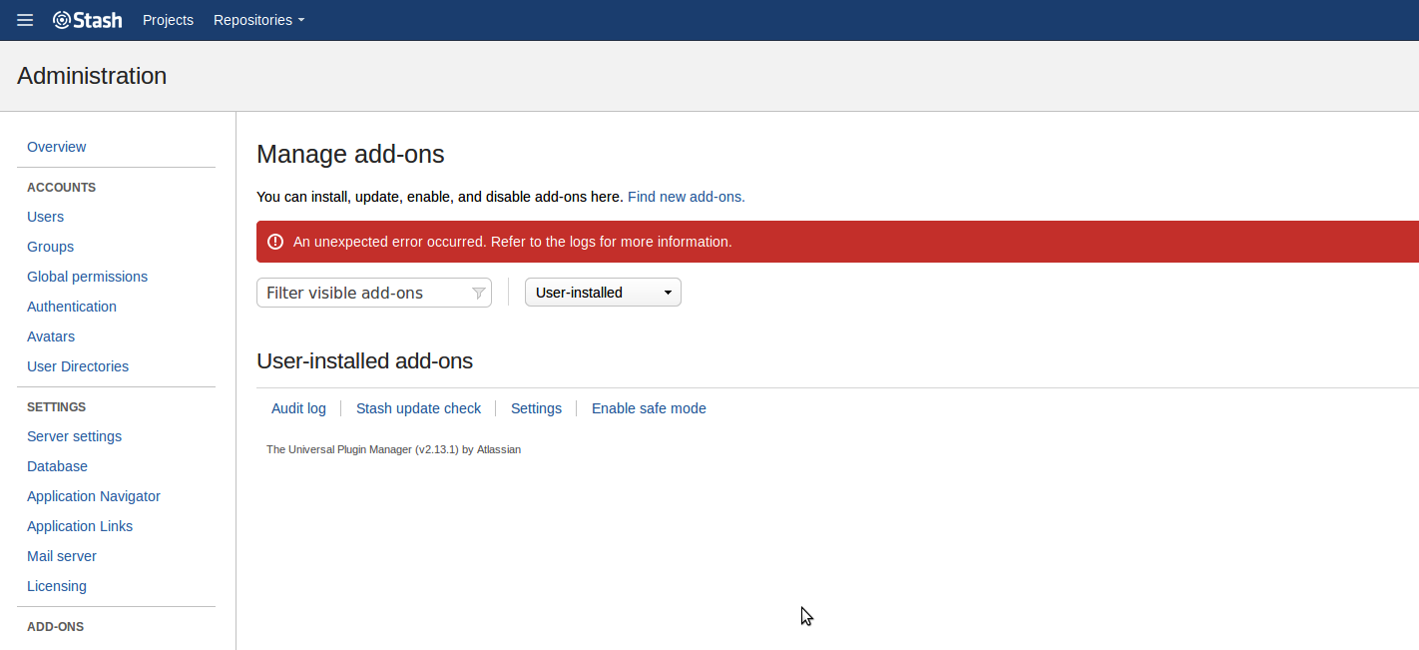Click Enable safe mode
The height and width of the screenshot is (650, 1419).
click(x=649, y=408)
